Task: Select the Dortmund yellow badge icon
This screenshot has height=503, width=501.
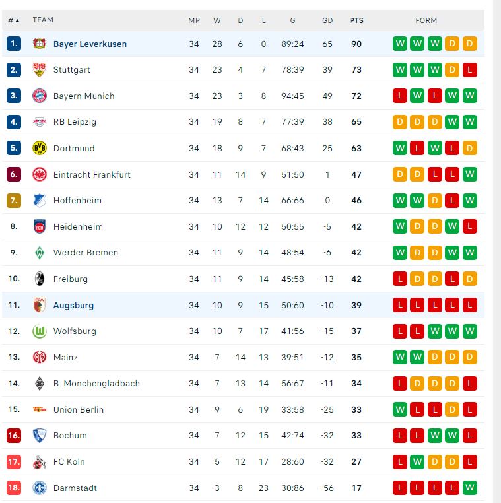Action: [x=40, y=148]
